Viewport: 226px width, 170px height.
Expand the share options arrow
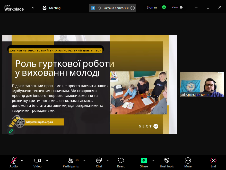[153, 160]
